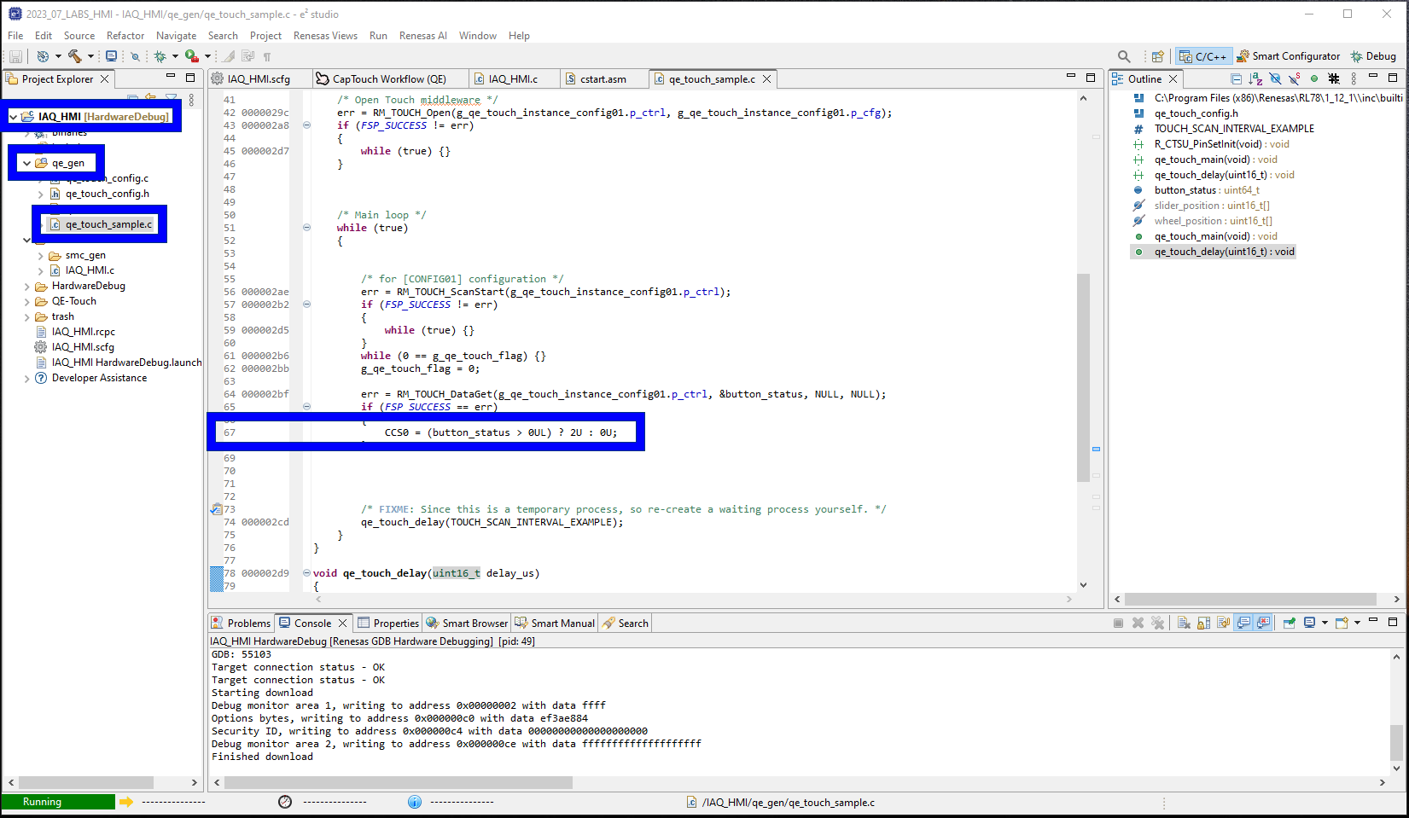The image size is (1409, 818).
Task: Toggle alphabetical sort in Outline
Action: pos(1255,78)
